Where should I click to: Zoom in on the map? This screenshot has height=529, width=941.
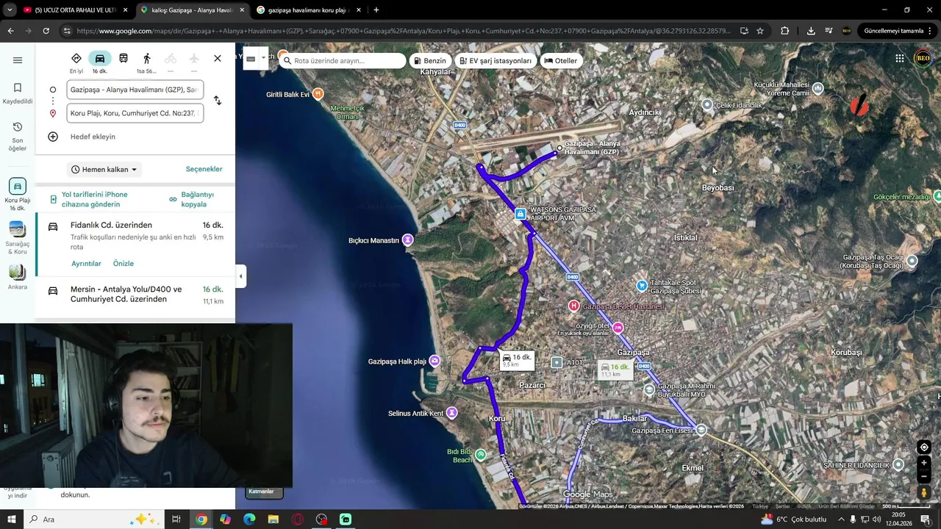tap(924, 464)
